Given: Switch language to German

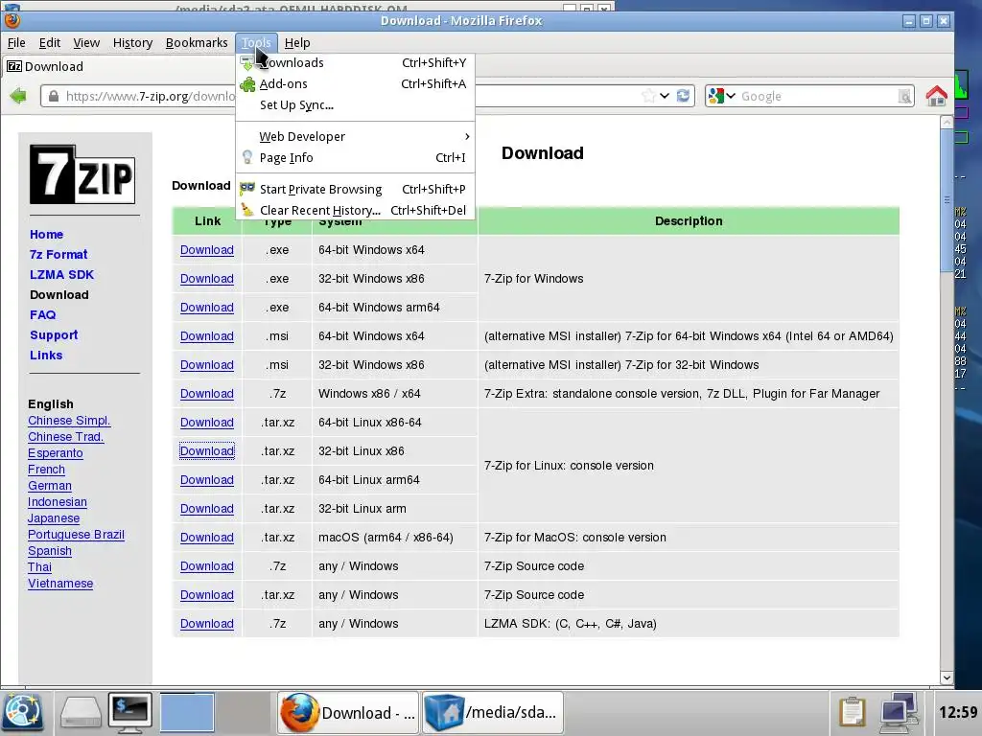Looking at the screenshot, I should [x=50, y=486].
